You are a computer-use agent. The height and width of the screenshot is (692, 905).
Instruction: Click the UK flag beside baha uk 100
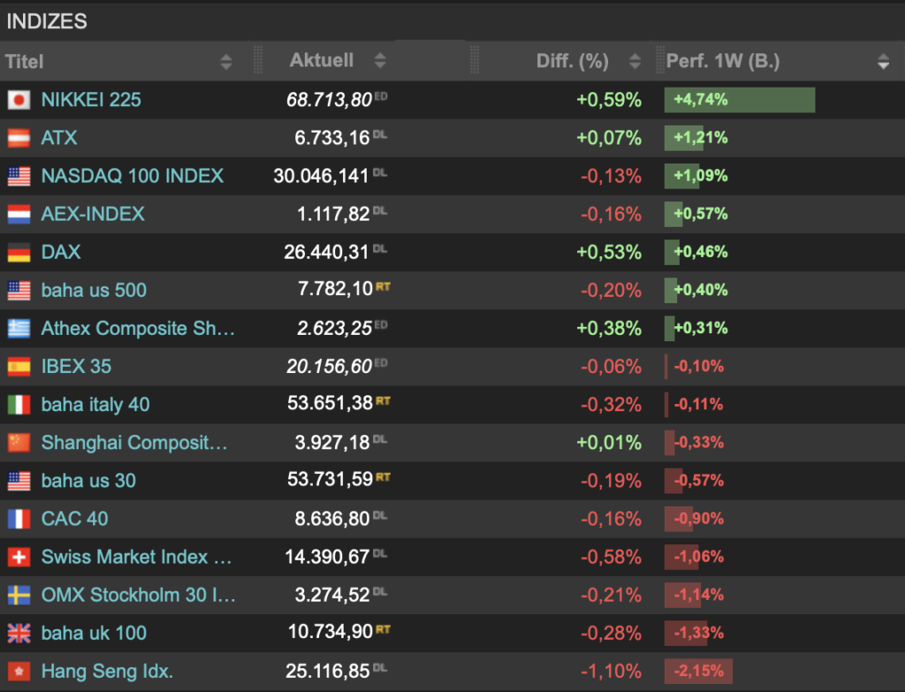(x=19, y=634)
